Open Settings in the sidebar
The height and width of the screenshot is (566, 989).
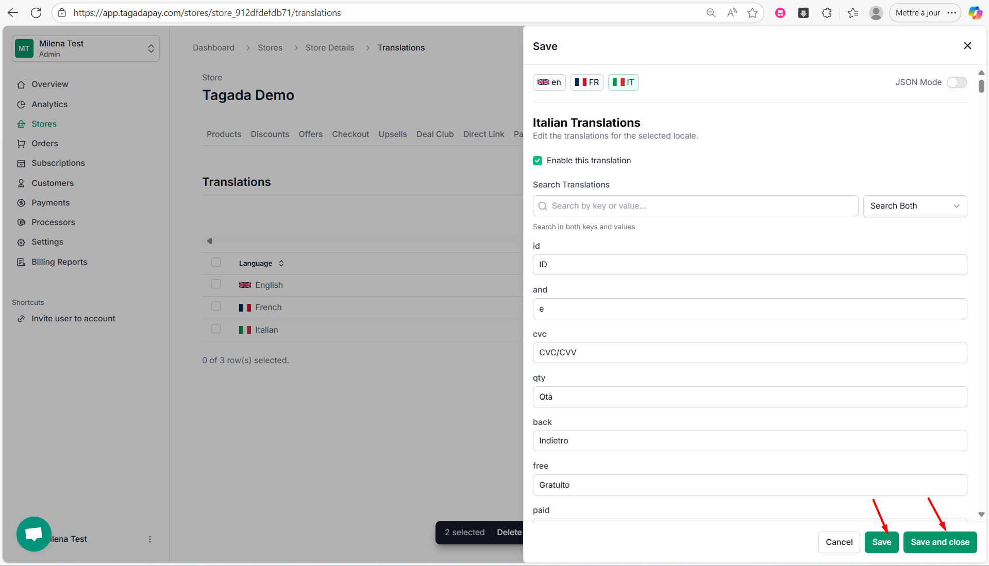(x=47, y=242)
